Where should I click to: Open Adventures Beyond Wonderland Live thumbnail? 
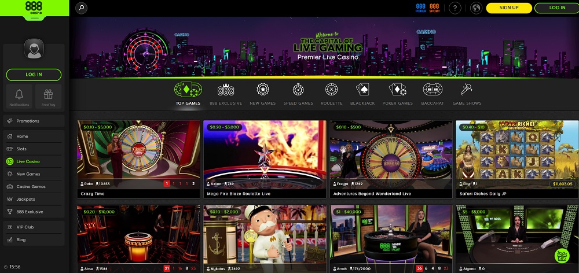click(x=391, y=160)
